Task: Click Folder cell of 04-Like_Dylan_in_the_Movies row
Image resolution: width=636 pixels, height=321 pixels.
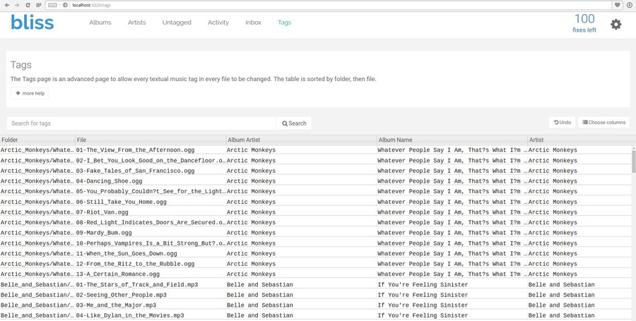Action: [x=37, y=315]
